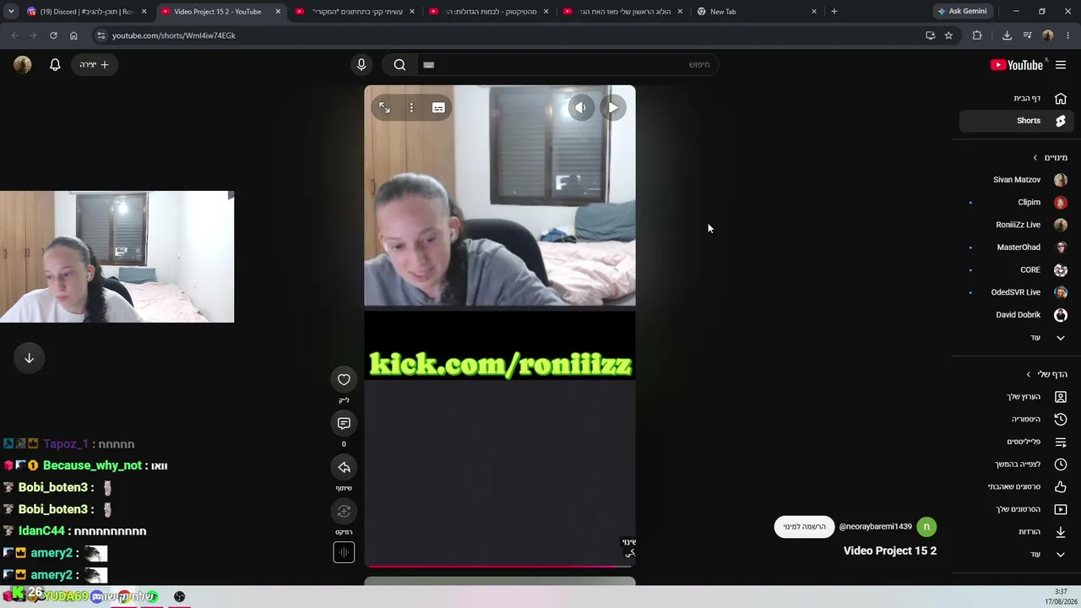
Task: Open סרטונים שאהבתי liked videos
Action: click(1016, 486)
